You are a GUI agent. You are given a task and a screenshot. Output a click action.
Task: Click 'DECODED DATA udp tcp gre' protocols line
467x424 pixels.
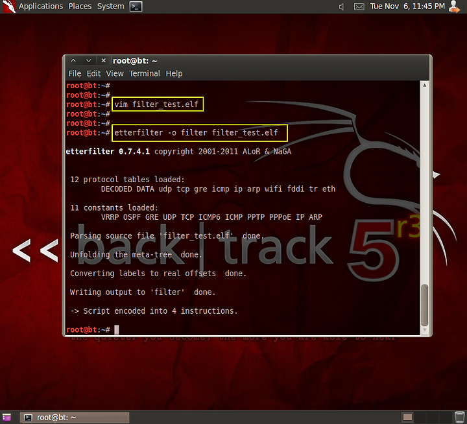pyautogui.click(x=218, y=189)
